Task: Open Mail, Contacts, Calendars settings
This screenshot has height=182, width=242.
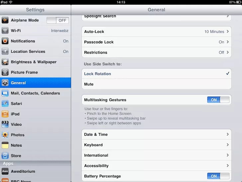Action: coord(35,93)
